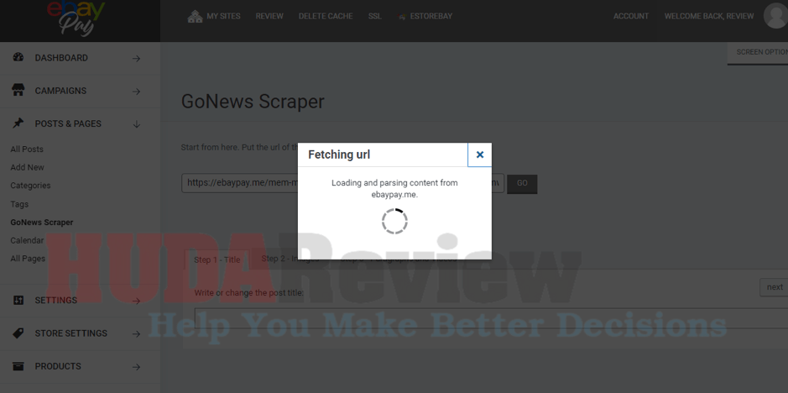
Task: Open the Screen Options panel
Action: (x=758, y=53)
